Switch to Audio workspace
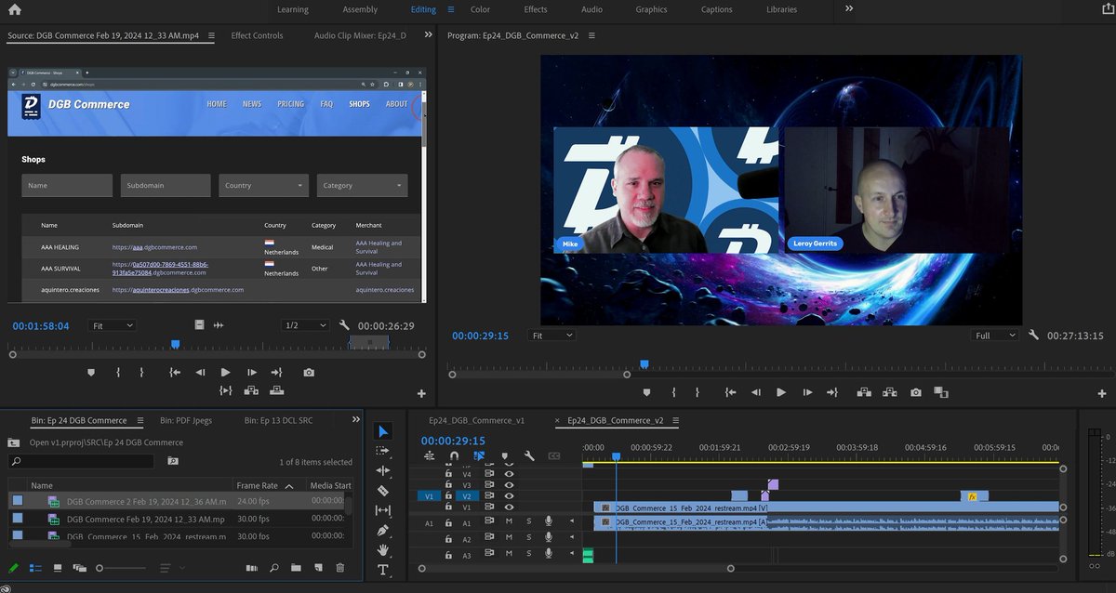The width and height of the screenshot is (1116, 593). click(591, 9)
